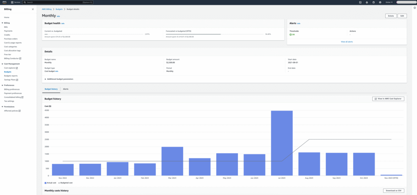The image size is (417, 195).
Task: Open Purchase orders in sidebar
Action: (11, 39)
